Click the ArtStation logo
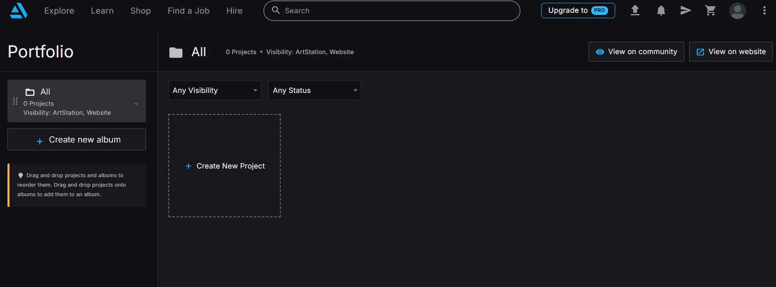The width and height of the screenshot is (776, 287). 19,11
